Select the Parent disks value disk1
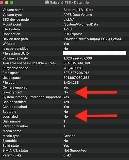The height and width of the screenshot is (160, 129). point(67,155)
